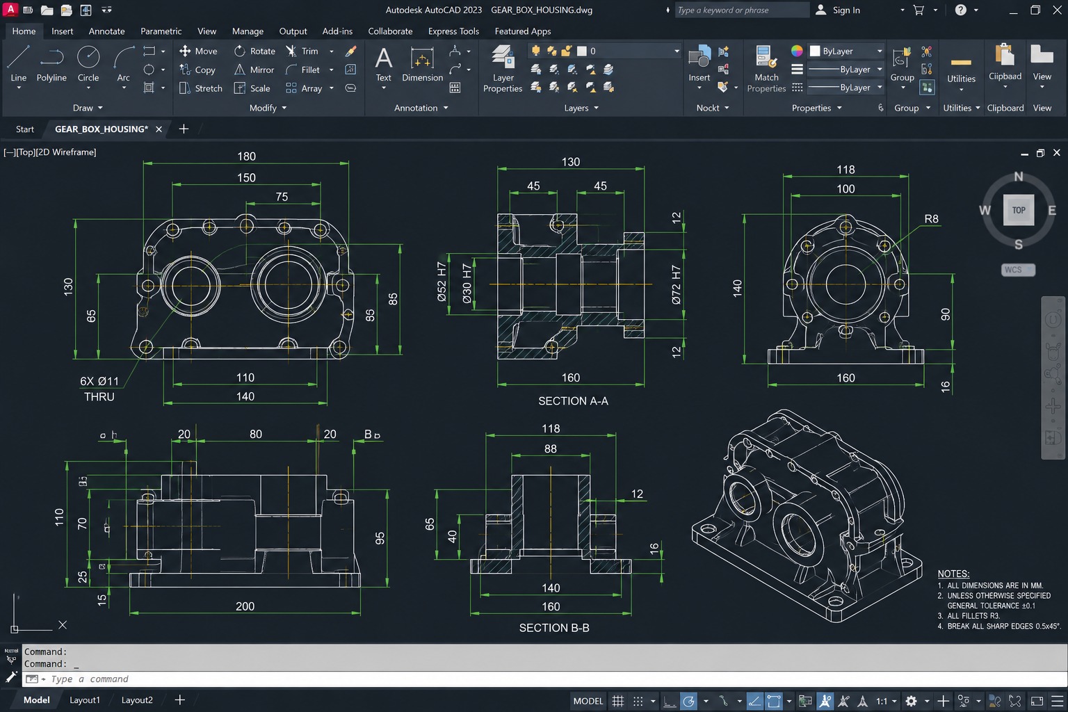Toggle object snap tracking in status bar
Screen dimensions: 1068x712
click(754, 701)
